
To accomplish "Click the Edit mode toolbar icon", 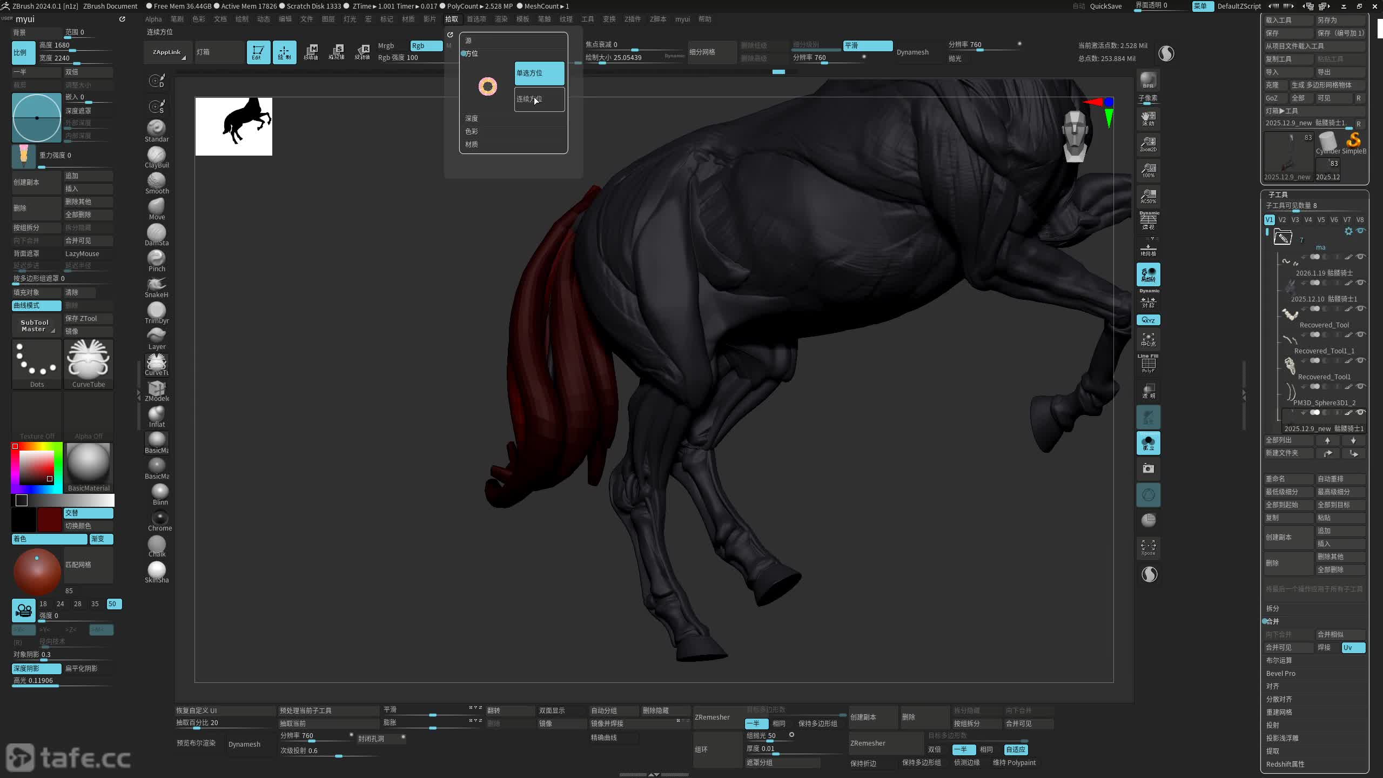I will click(258, 52).
